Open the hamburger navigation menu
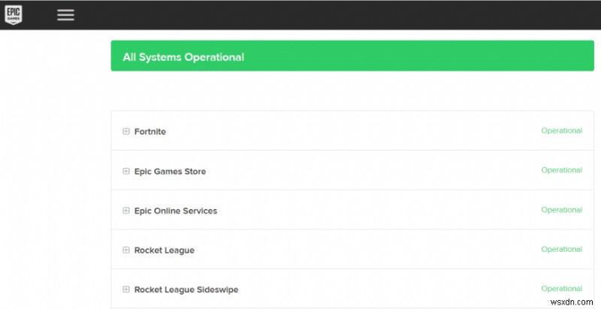This screenshot has width=601, height=309. (x=65, y=15)
